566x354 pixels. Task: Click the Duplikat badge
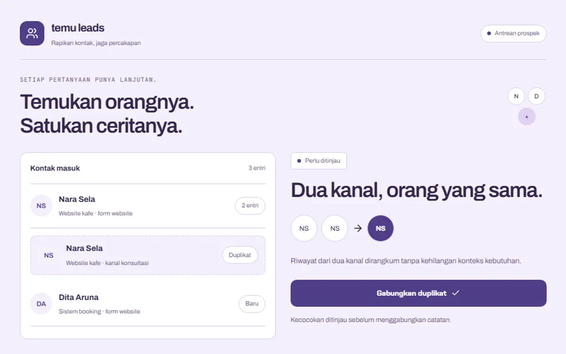(x=240, y=255)
